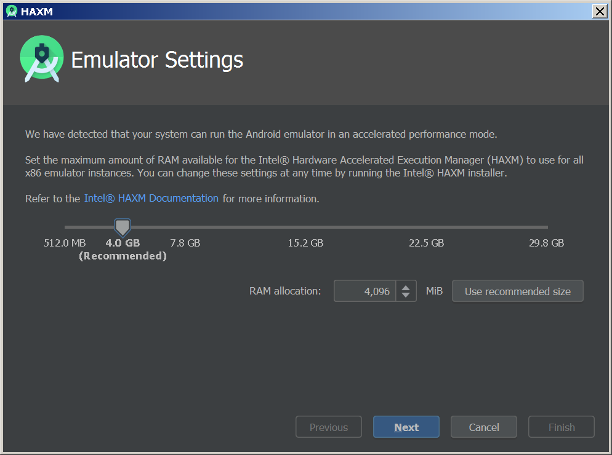Click the Emulator Settings heading

157,60
